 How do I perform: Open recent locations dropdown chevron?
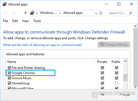point(20,13)
